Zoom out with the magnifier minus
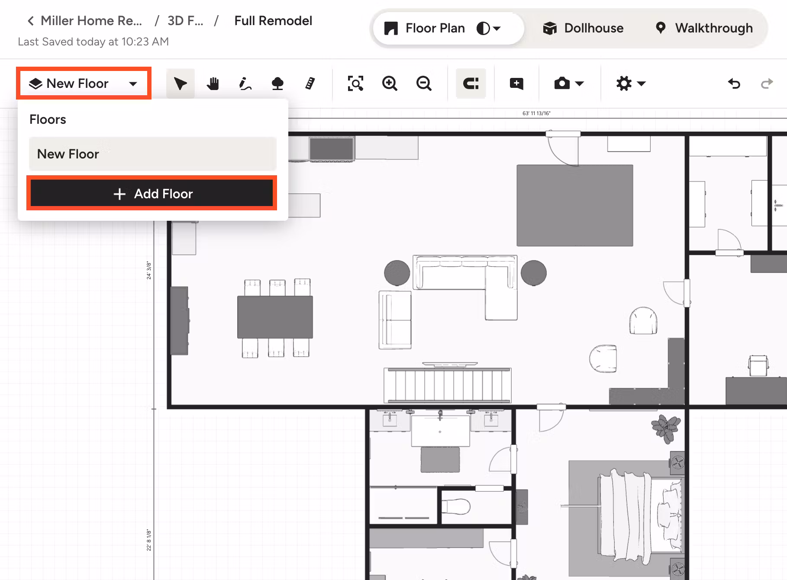 424,83
